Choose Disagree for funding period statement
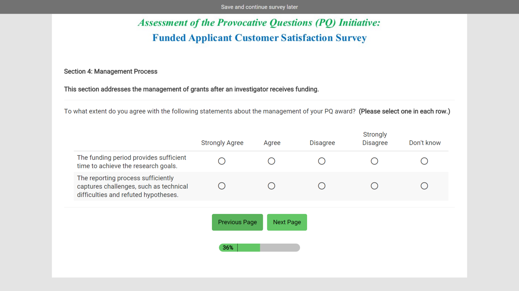This screenshot has width=519, height=291. [322, 161]
